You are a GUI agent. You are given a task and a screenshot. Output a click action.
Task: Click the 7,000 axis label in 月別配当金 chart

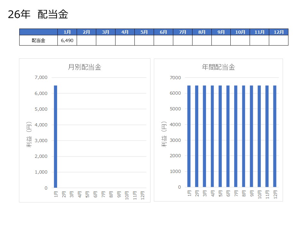[41, 77]
